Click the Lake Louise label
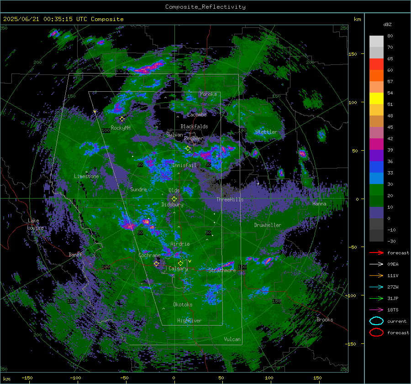Viewport: 411px width, 384px height. 36,224
